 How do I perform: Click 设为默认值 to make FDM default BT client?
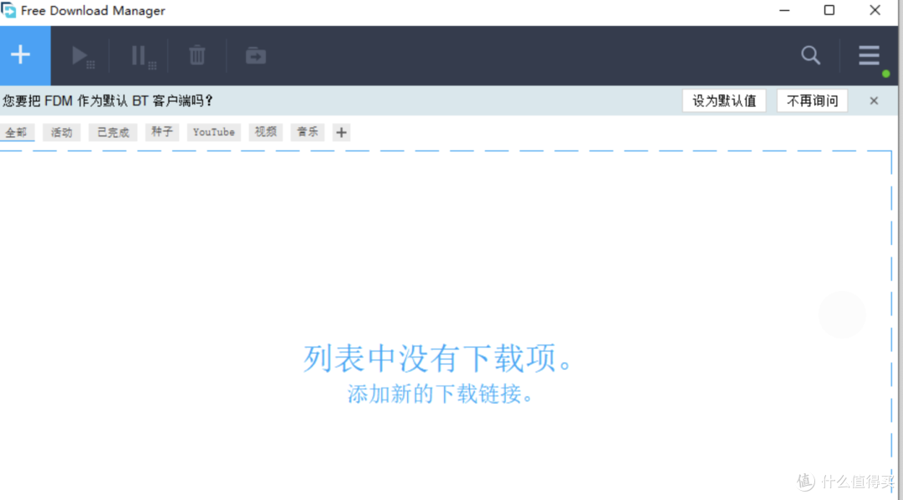724,99
